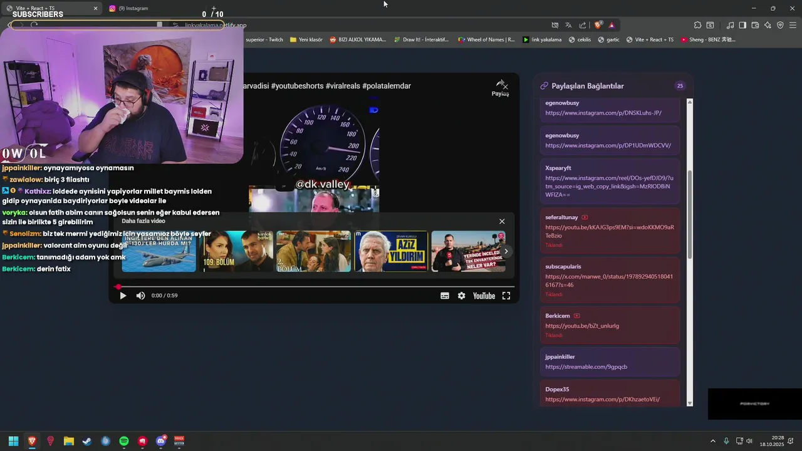
Task: Open browser extensions puzzle icon
Action: tap(697, 25)
